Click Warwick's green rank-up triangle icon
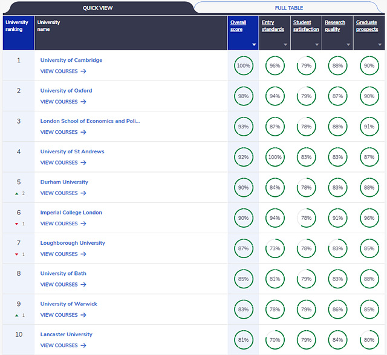The width and height of the screenshot is (387, 355). (16, 316)
